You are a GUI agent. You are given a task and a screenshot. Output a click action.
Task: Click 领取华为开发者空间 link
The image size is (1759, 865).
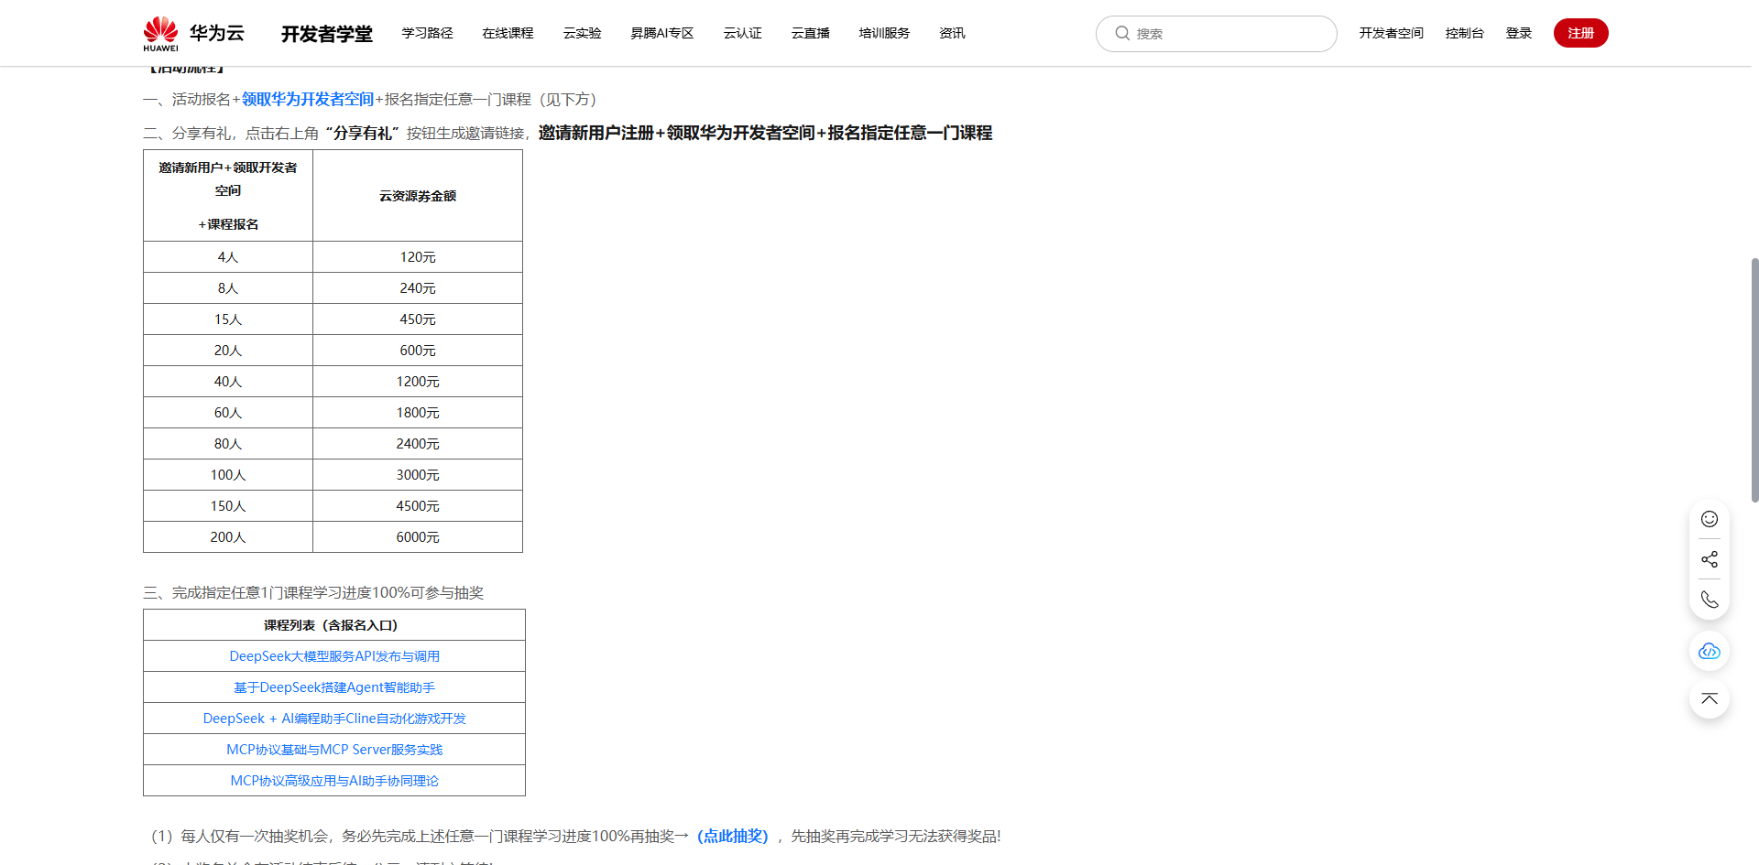coord(308,100)
